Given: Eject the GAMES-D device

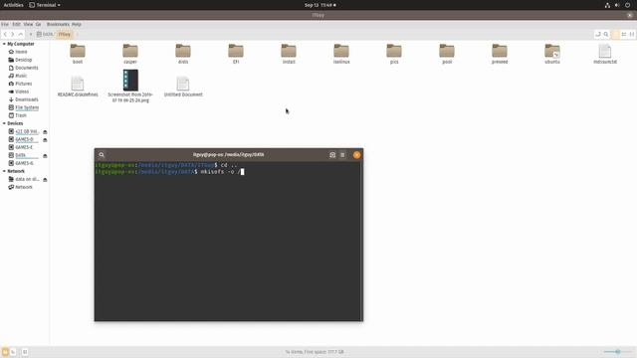Looking at the screenshot, I should tap(45, 139).
